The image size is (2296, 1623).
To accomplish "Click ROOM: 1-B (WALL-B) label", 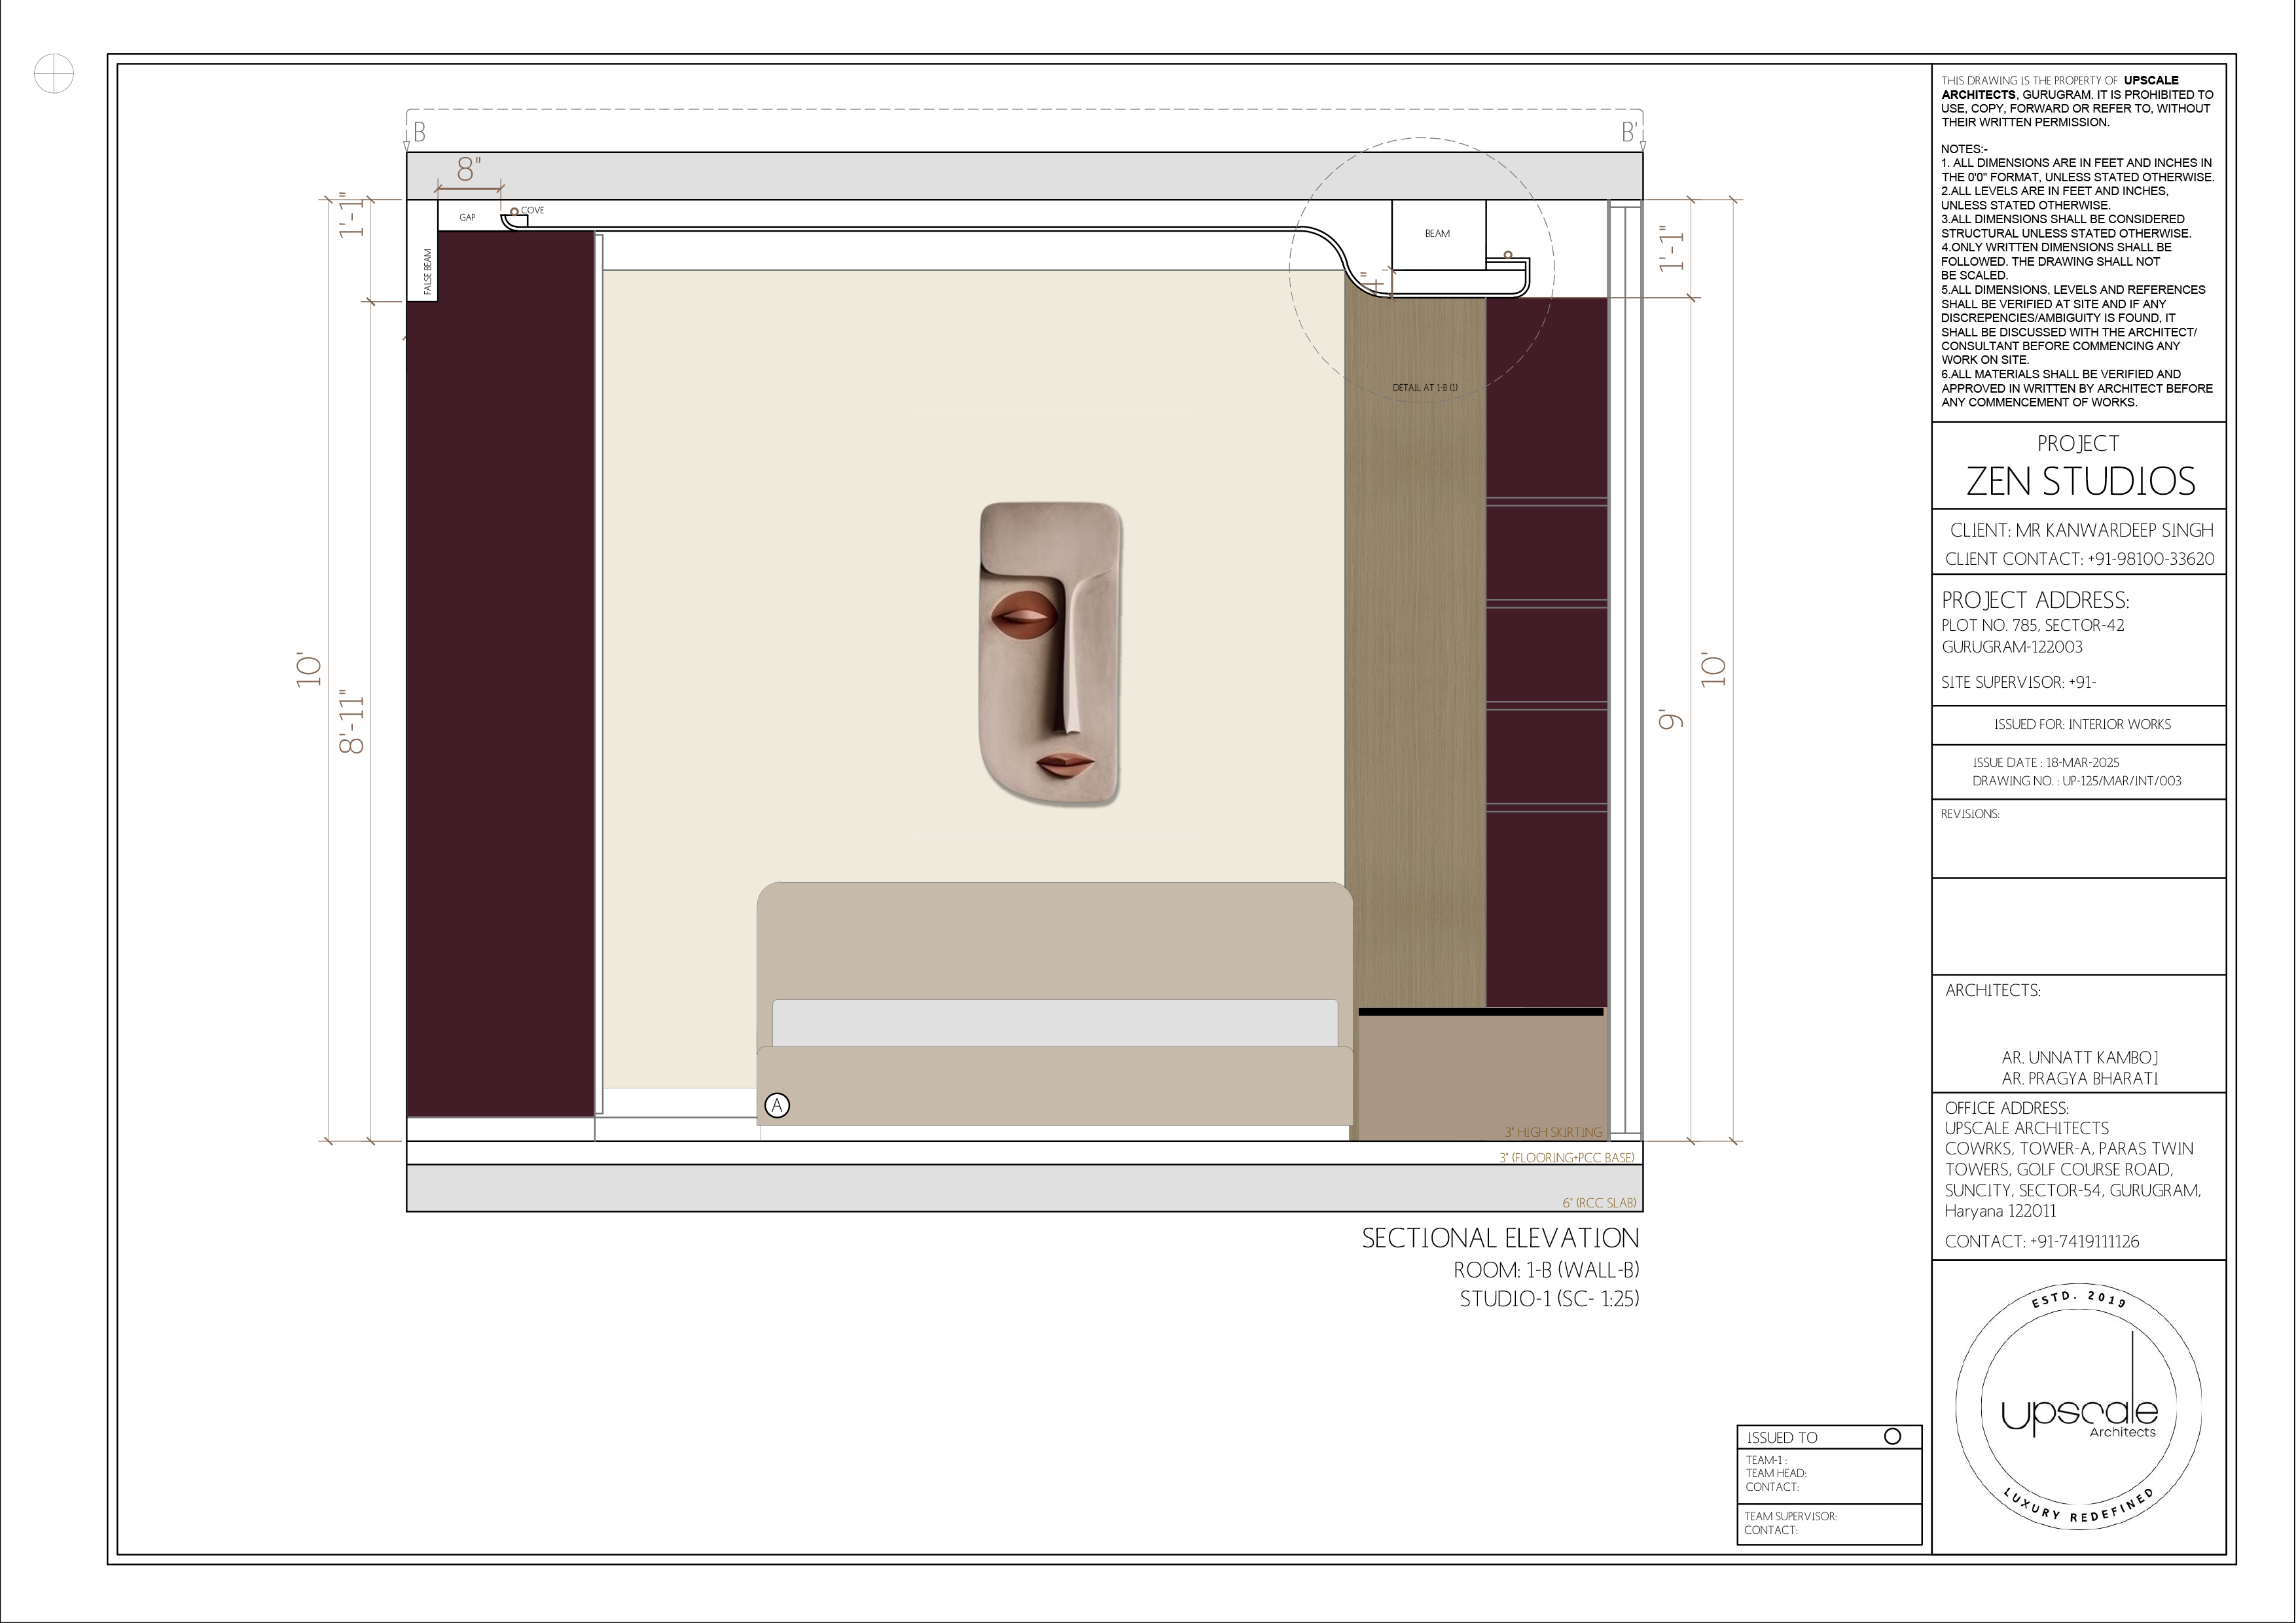I will click(x=1546, y=1270).
